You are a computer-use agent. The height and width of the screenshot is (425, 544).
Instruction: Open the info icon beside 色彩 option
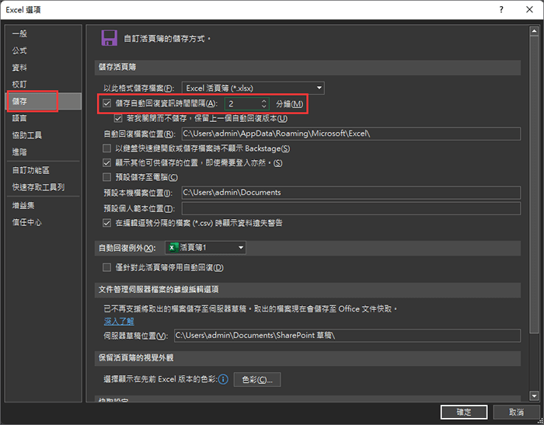(x=223, y=379)
